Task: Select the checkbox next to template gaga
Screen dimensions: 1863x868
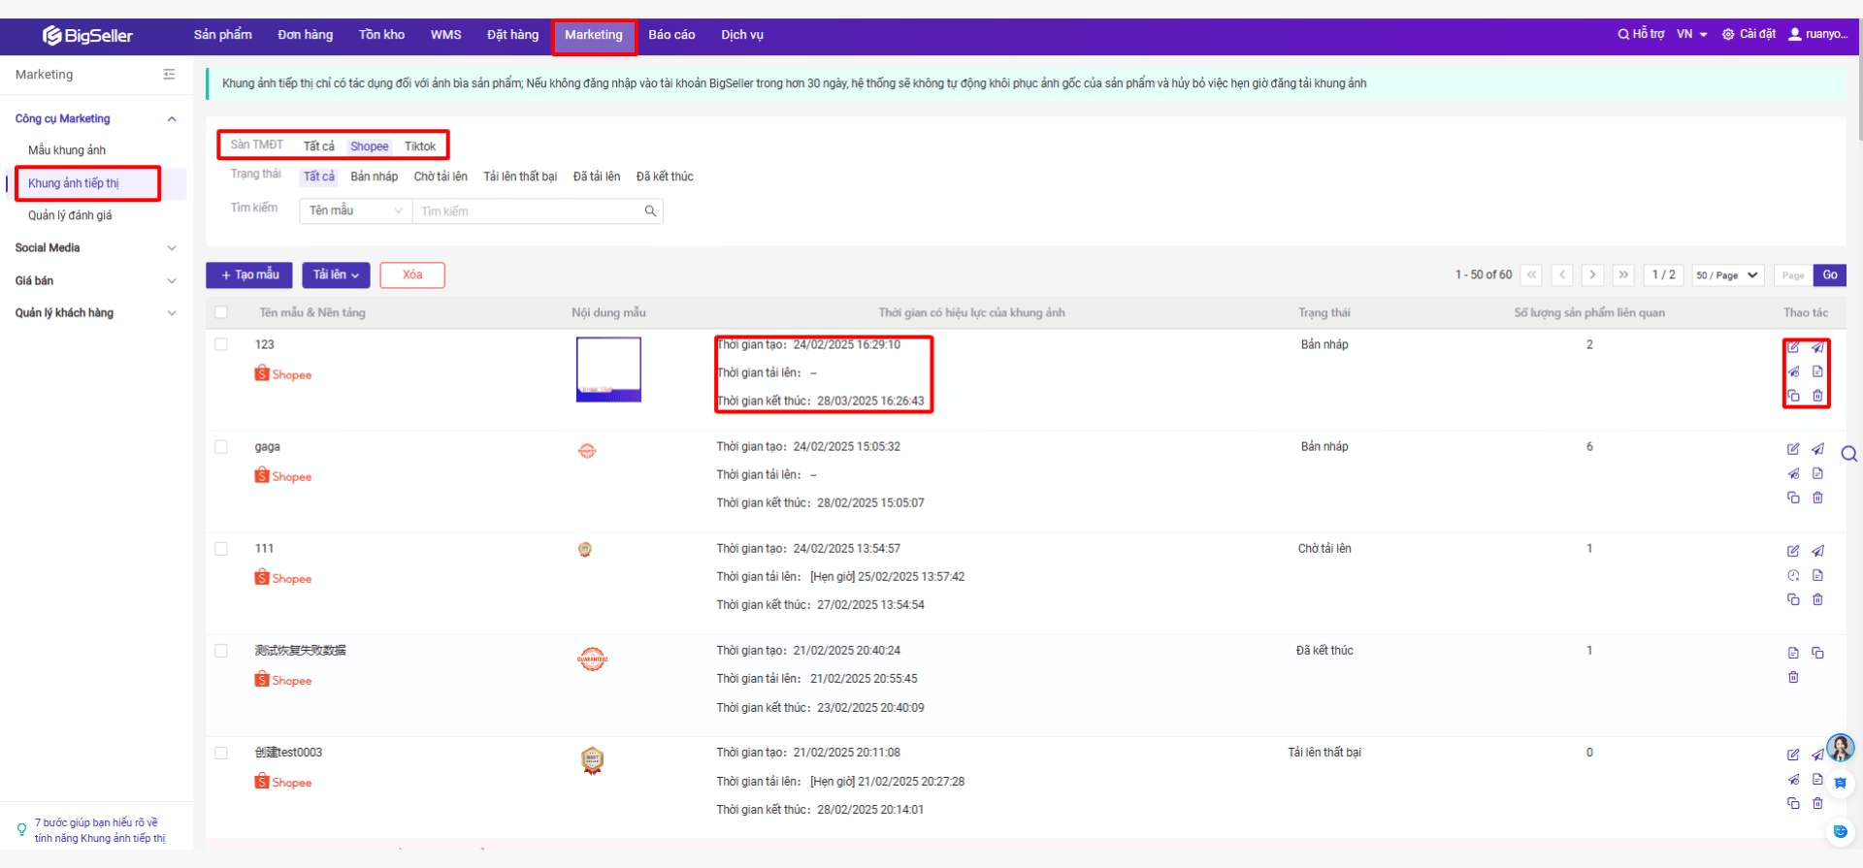Action: pyautogui.click(x=221, y=447)
